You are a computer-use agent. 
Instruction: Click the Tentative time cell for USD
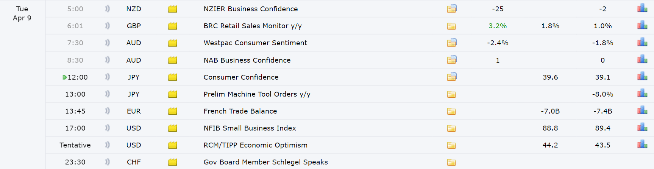[75, 145]
